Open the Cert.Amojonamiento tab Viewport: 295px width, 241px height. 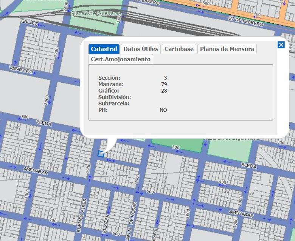(121, 59)
